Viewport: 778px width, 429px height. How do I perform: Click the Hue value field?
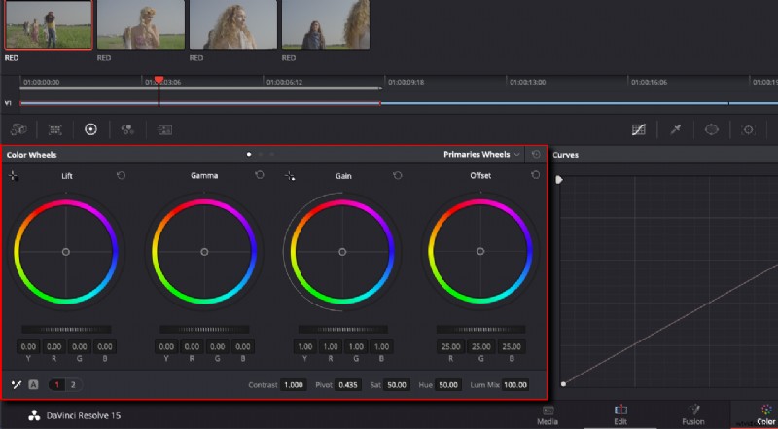point(448,385)
